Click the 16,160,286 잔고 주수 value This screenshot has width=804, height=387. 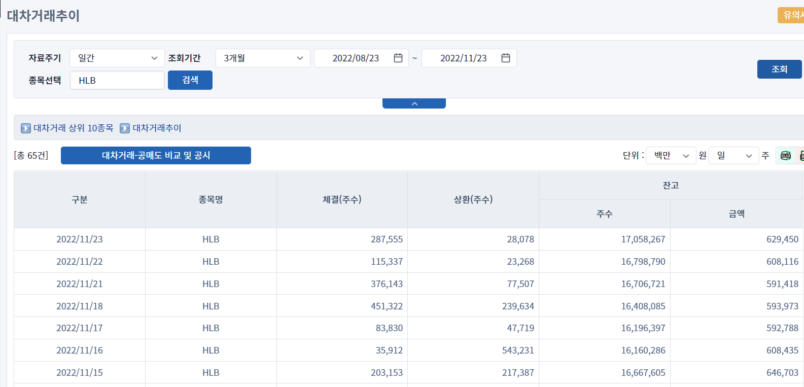click(643, 350)
